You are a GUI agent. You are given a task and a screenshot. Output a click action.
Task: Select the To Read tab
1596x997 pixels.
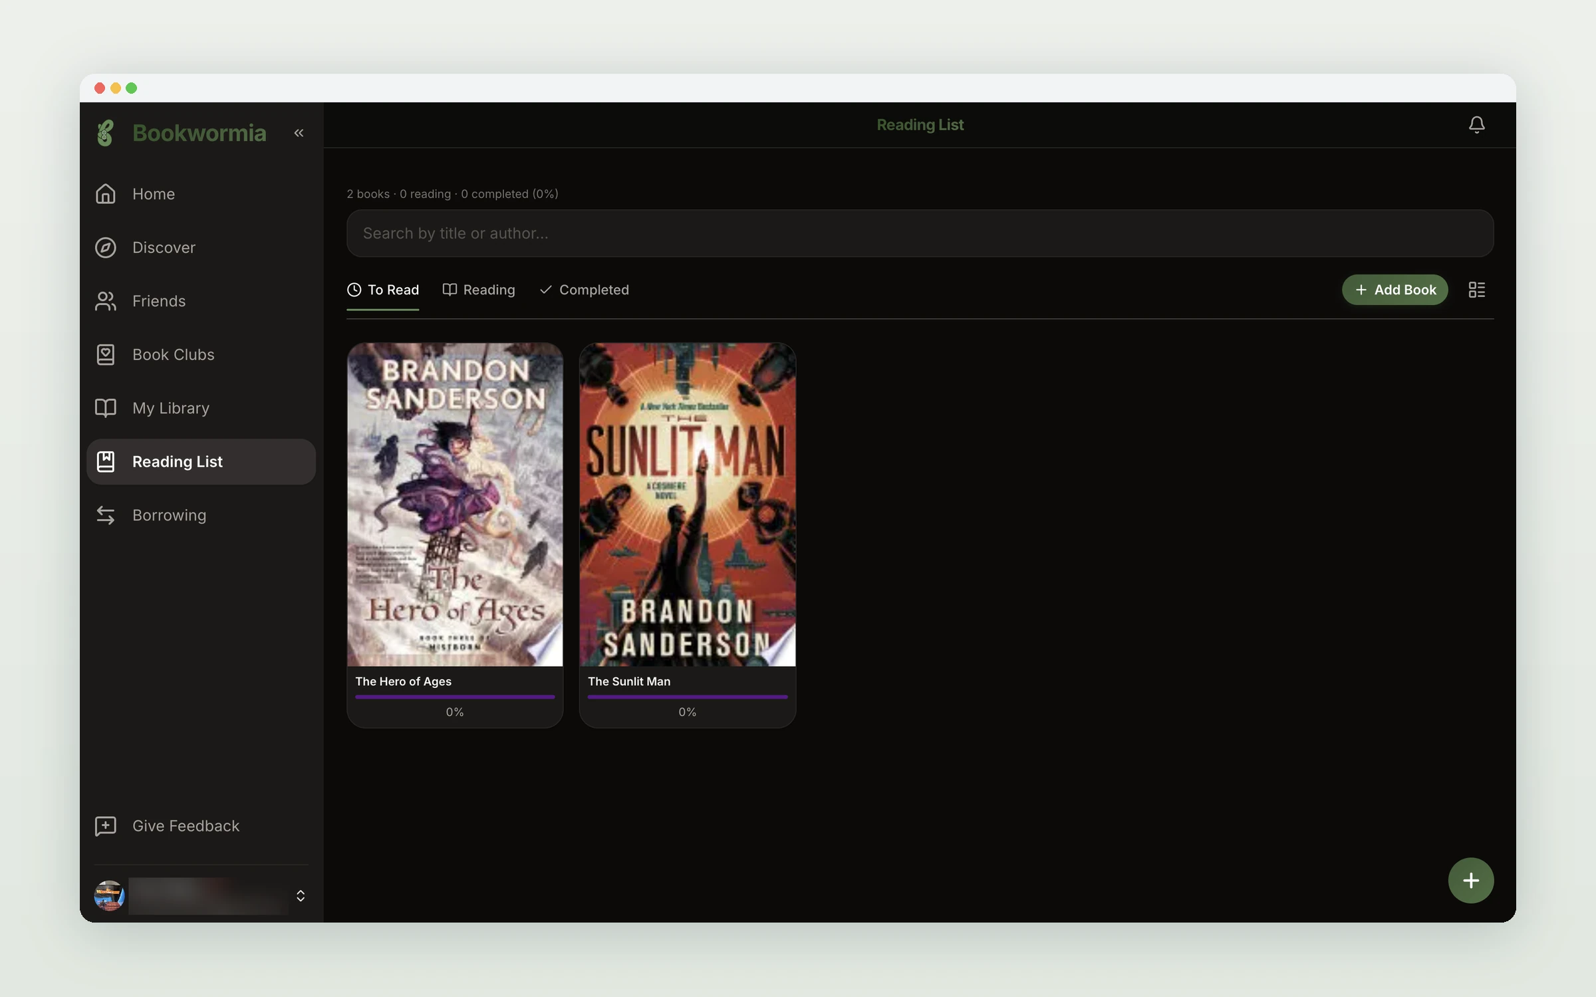pos(383,290)
